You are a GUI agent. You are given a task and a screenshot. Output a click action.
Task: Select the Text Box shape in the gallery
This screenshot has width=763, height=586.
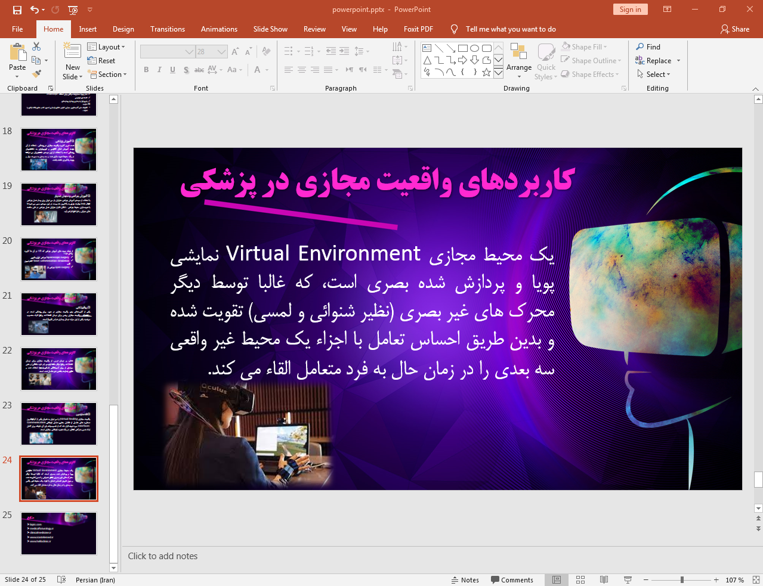click(427, 48)
